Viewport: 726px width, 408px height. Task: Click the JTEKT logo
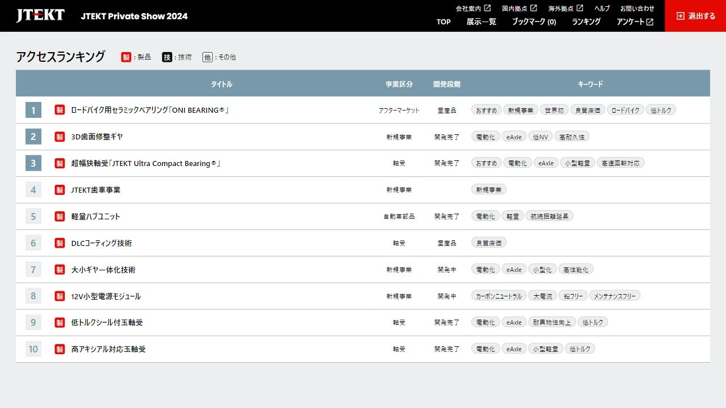[x=40, y=15]
